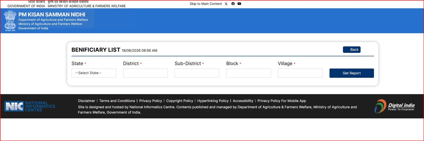The image size is (424, 141).
Task: Click the Get Report button
Action: click(352, 73)
